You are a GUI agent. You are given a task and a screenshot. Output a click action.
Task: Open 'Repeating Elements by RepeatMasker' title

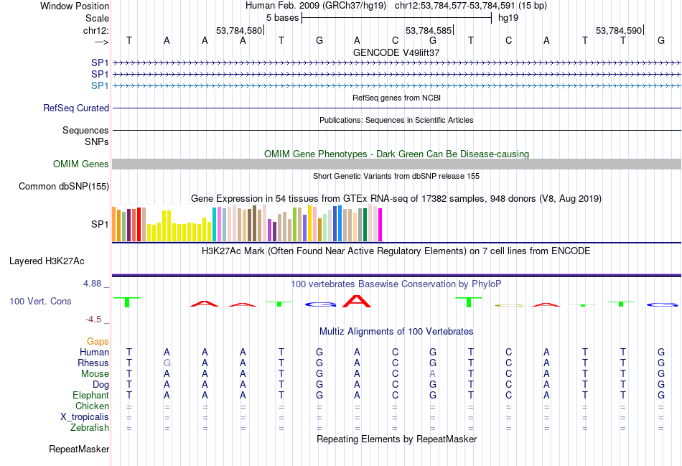(x=396, y=439)
